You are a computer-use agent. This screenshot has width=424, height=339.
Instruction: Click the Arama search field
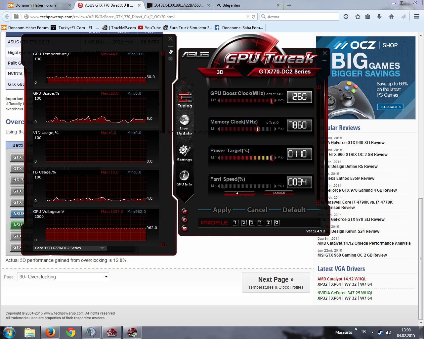(x=299, y=17)
